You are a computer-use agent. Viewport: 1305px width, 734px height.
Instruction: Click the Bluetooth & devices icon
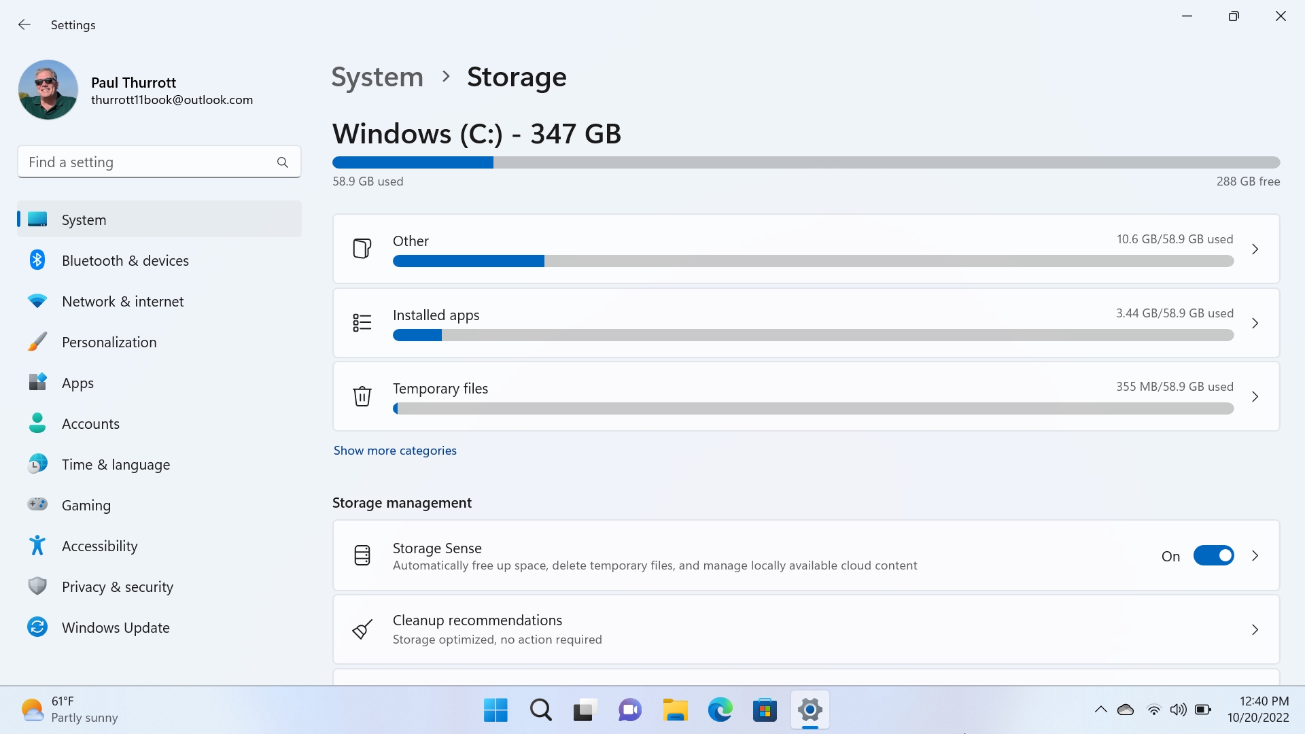(37, 260)
